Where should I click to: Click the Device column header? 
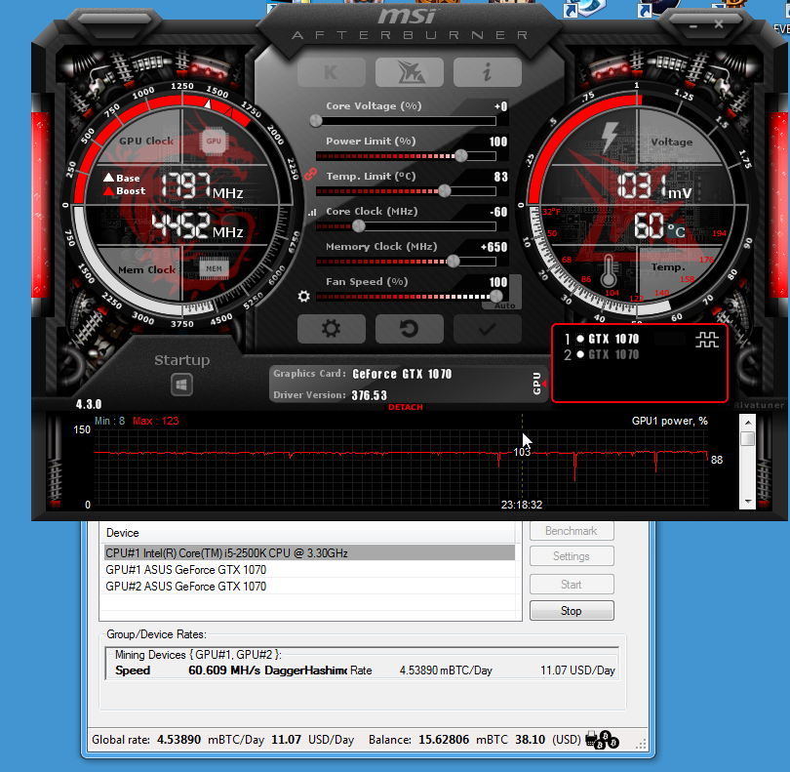coord(308,533)
